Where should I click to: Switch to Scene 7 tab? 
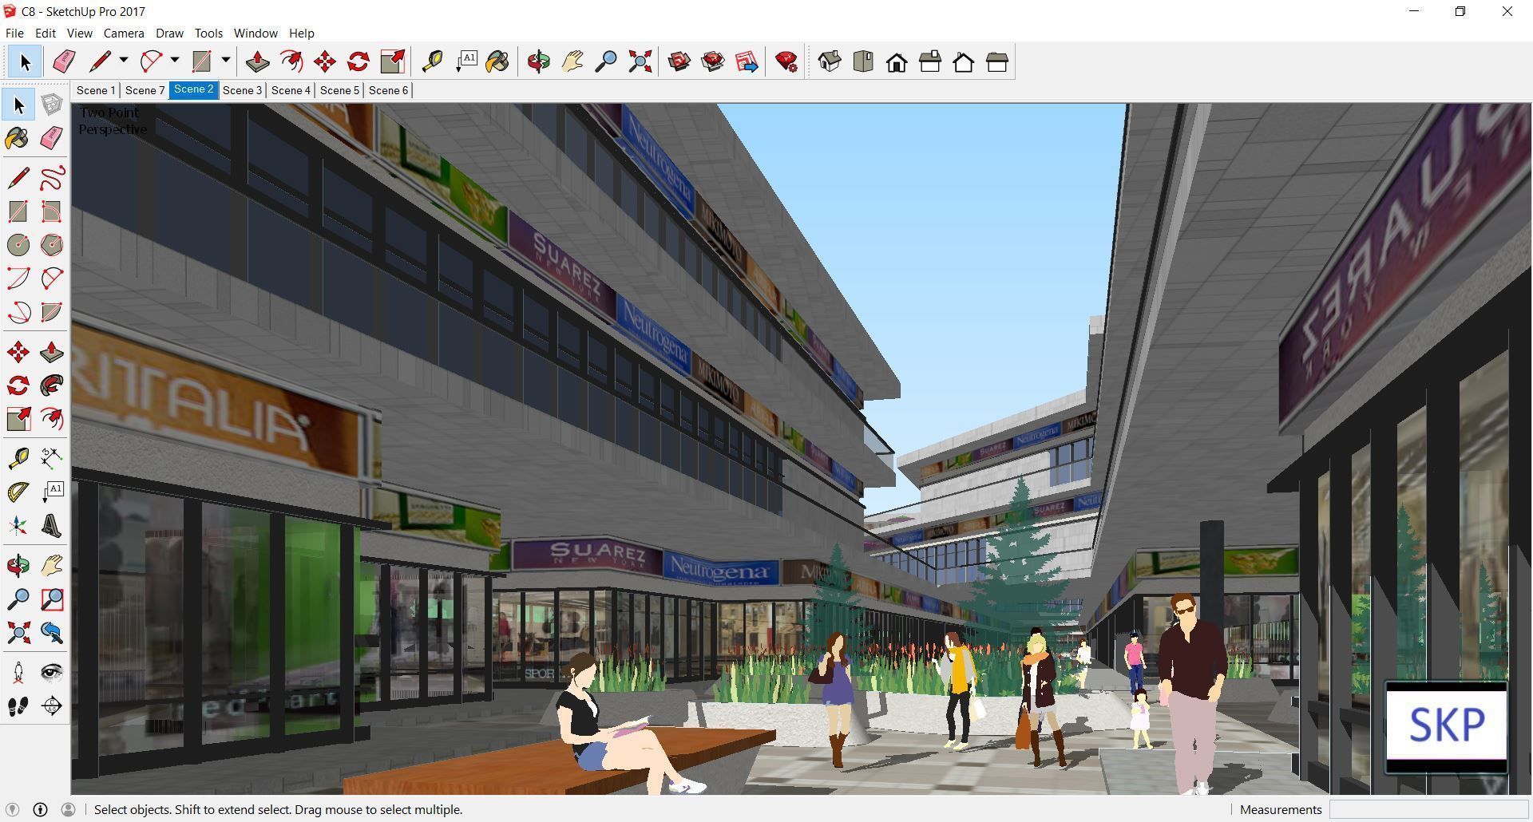[145, 90]
